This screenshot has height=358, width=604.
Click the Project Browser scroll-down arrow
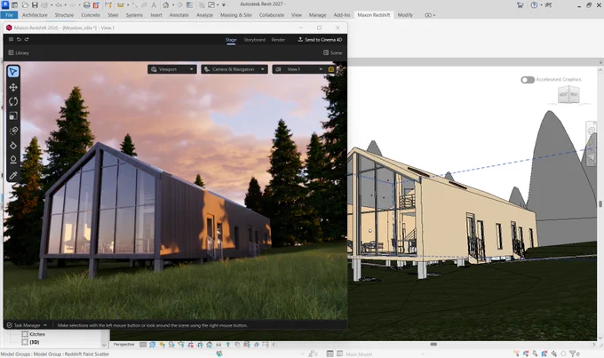click(104, 345)
